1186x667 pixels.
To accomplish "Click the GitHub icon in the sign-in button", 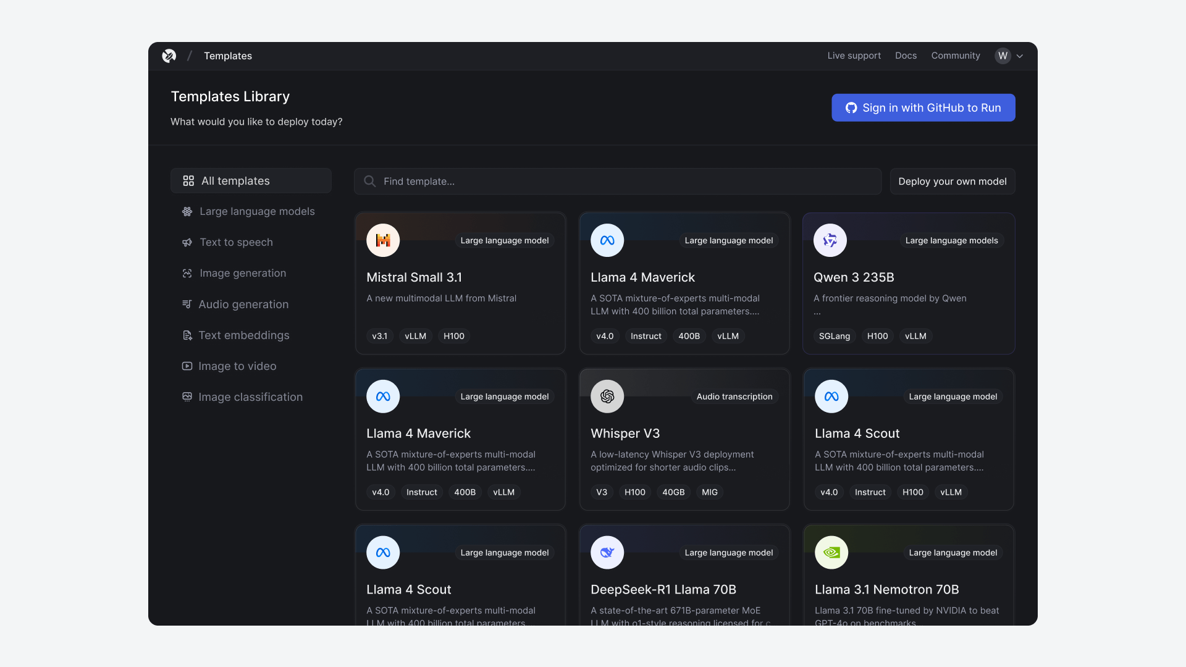I will click(x=851, y=107).
